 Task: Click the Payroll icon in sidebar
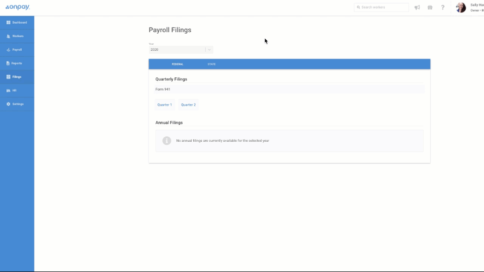click(9, 50)
